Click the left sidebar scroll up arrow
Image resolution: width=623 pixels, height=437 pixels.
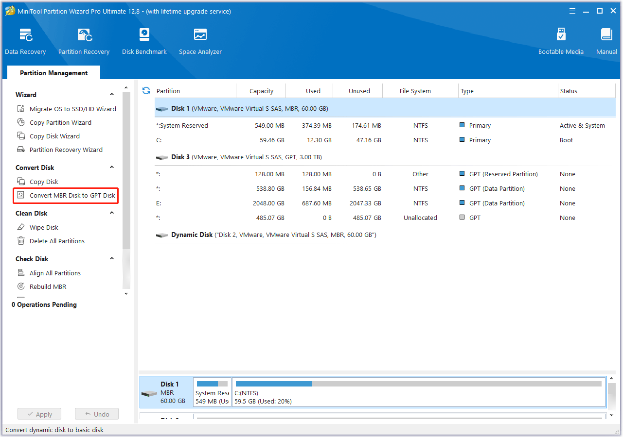(126, 88)
